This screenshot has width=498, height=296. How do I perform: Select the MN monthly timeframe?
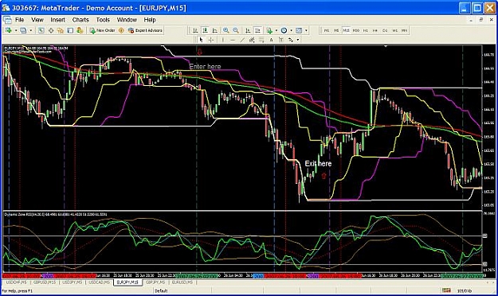tap(404, 30)
